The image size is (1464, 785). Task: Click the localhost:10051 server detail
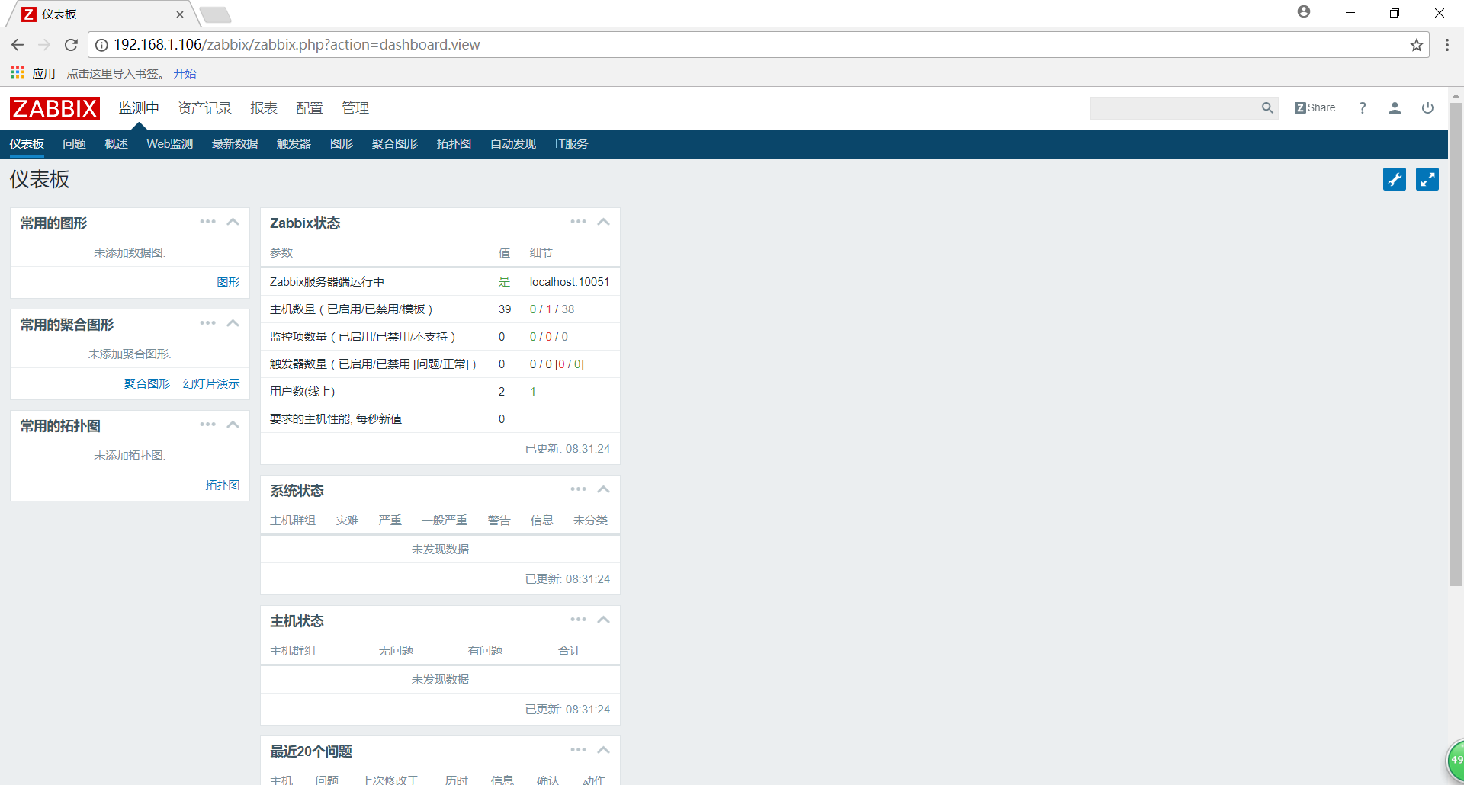tap(570, 282)
